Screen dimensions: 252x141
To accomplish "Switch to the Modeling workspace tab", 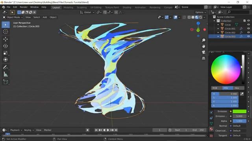I will [x=68, y=7].
